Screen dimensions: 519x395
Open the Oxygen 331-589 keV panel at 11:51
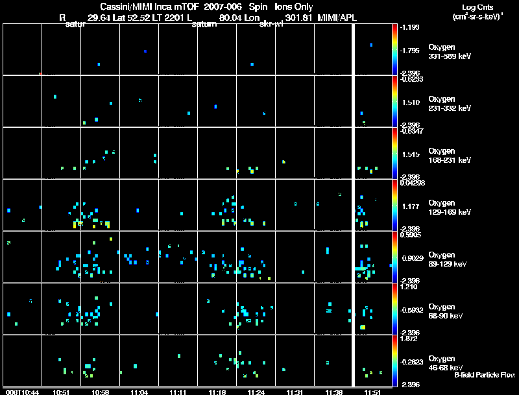point(374,49)
